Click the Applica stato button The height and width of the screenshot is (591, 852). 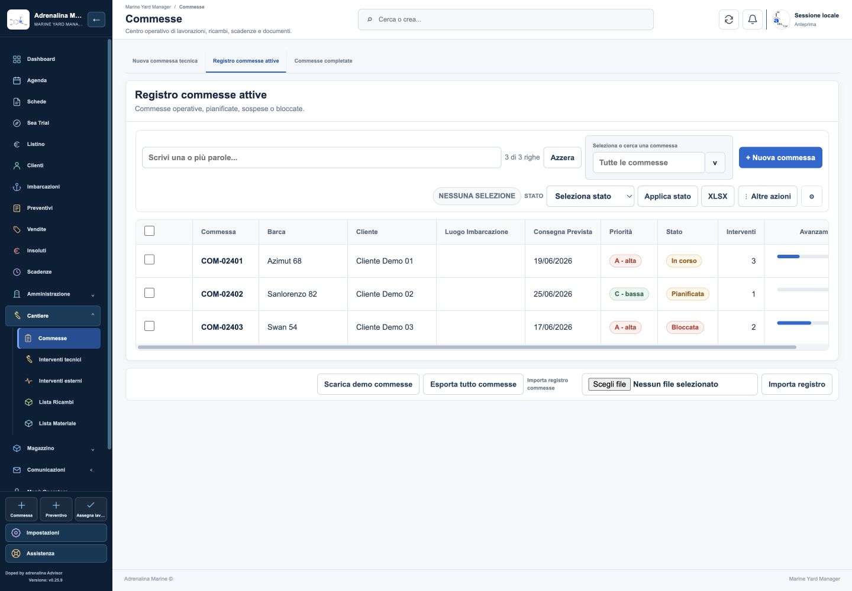click(x=667, y=196)
